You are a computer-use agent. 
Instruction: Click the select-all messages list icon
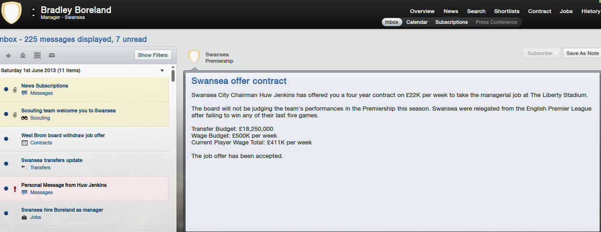tap(37, 56)
